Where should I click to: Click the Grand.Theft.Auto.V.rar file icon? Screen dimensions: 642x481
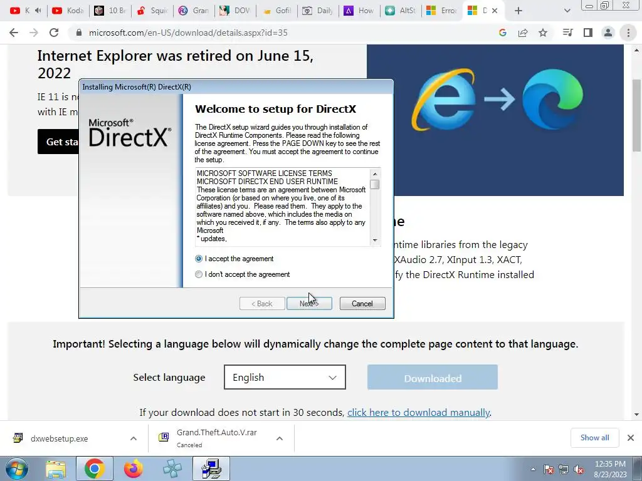click(164, 437)
